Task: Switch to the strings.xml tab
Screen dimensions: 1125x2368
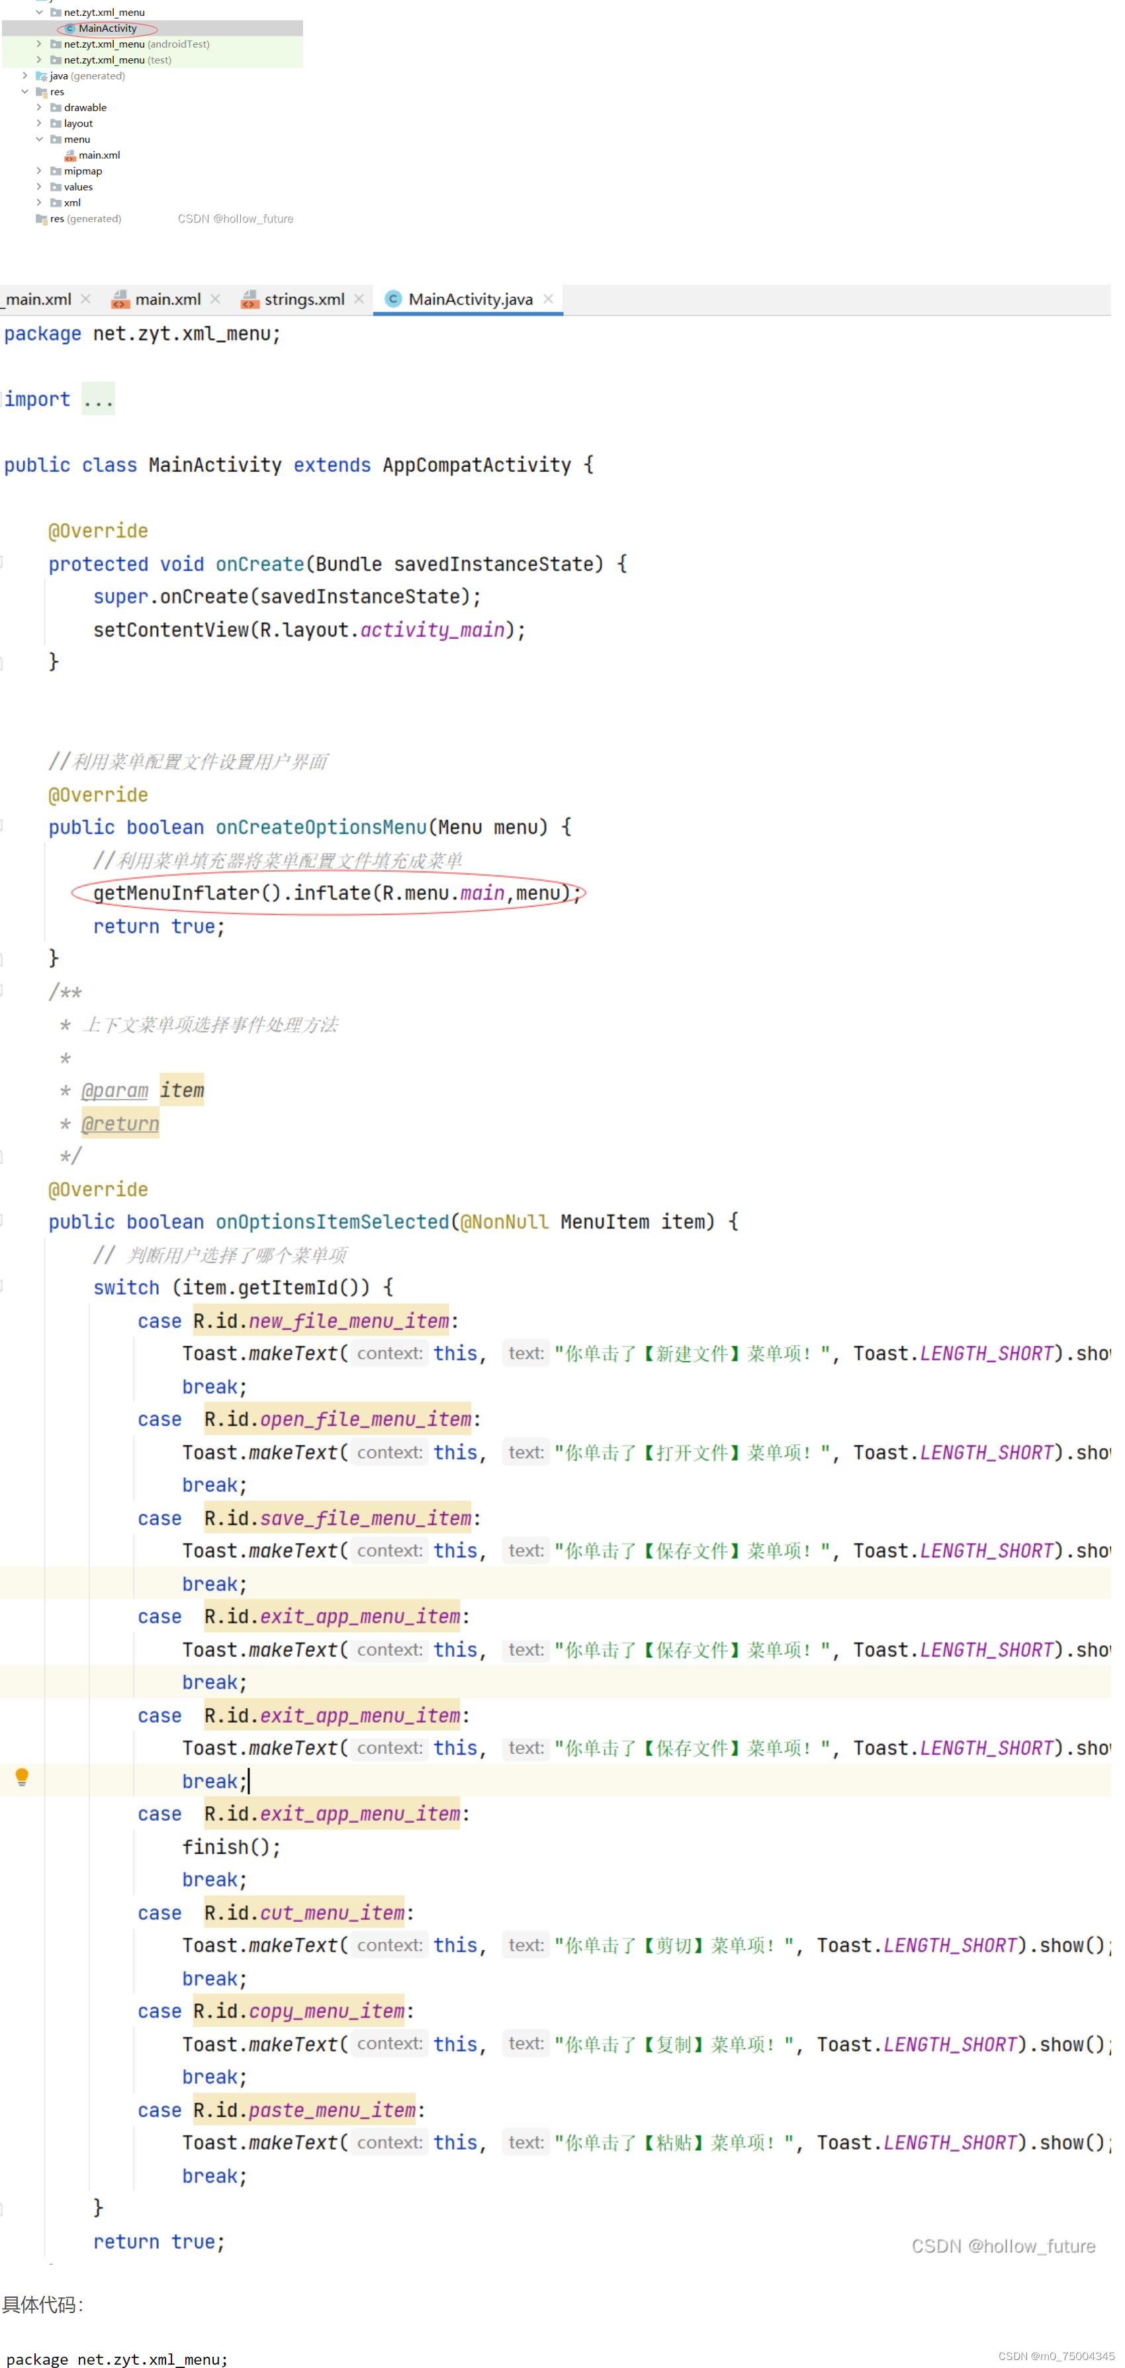Action: [304, 298]
